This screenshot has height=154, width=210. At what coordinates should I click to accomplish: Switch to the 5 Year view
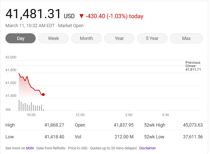pos(152,38)
